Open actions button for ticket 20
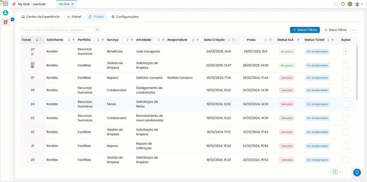367x182 pixels. pyautogui.click(x=346, y=160)
